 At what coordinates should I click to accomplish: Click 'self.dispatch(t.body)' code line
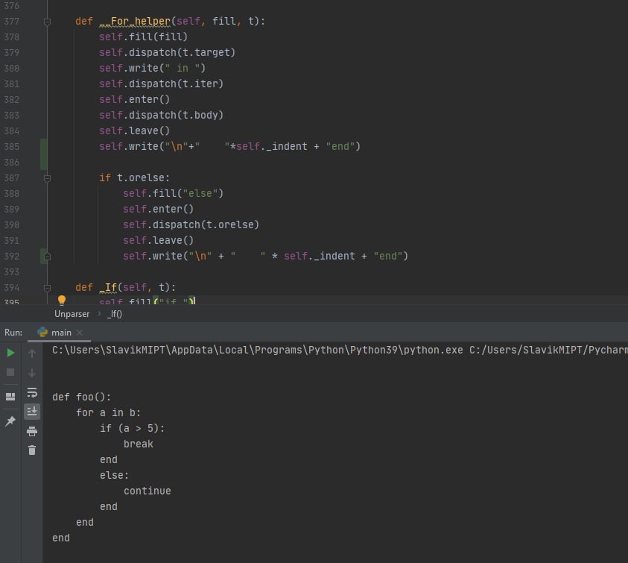pyautogui.click(x=161, y=115)
